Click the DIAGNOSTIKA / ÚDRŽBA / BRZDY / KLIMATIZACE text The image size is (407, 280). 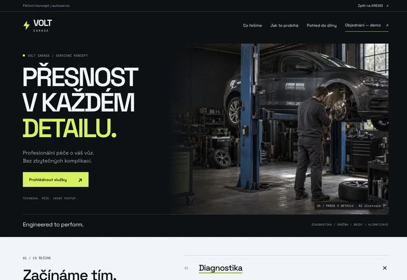350,225
